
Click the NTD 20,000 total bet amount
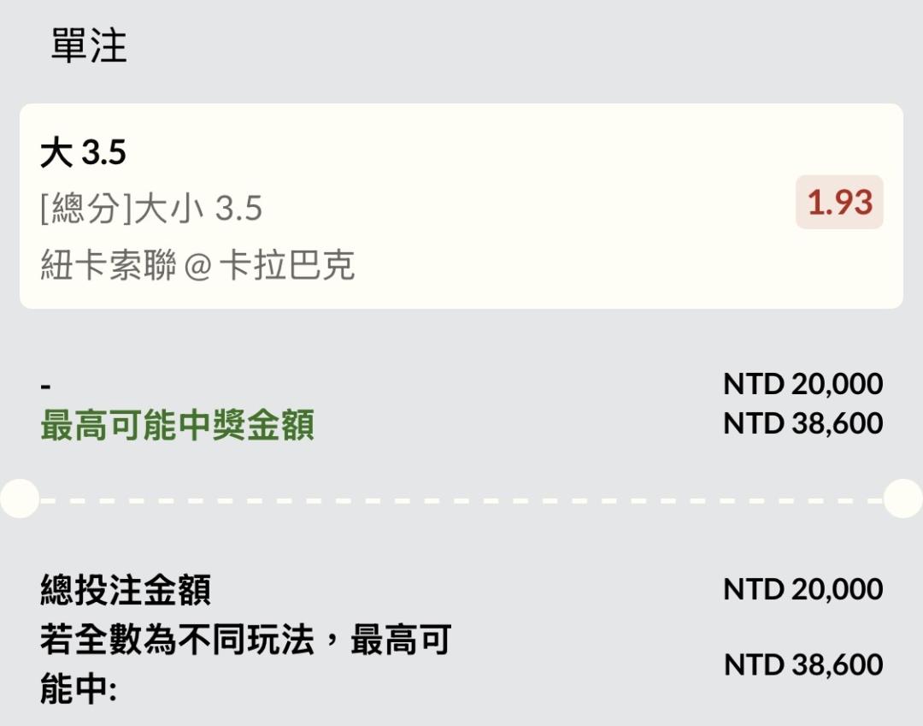(x=802, y=589)
